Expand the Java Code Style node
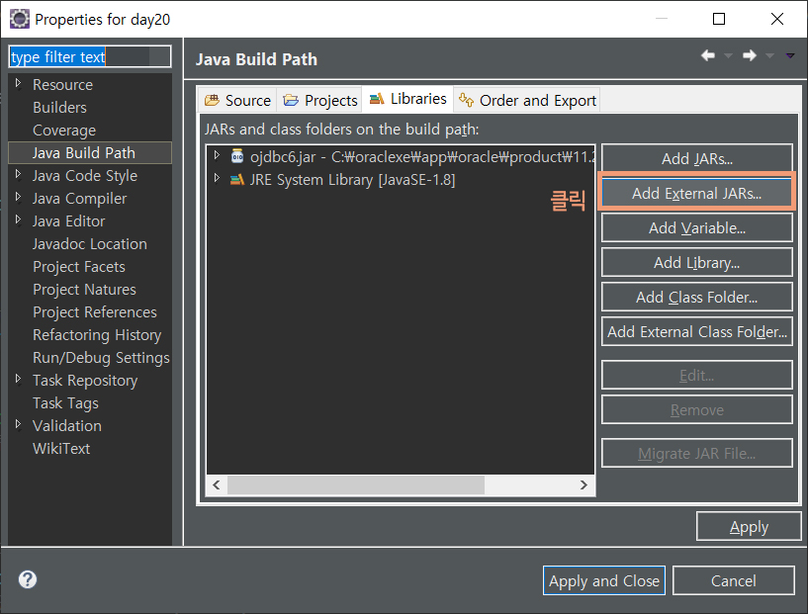808x614 pixels. [x=19, y=174]
